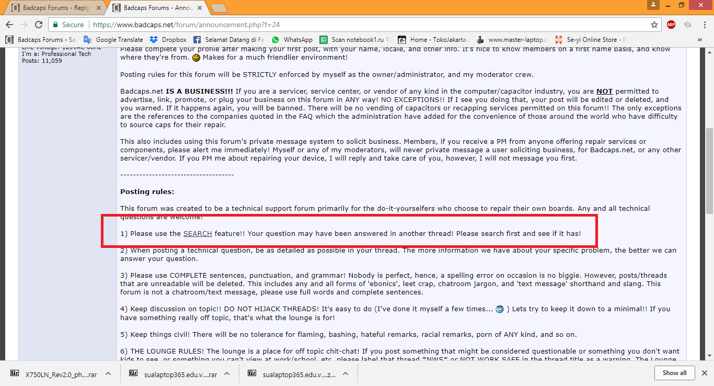Click the scrollbar up arrow
714x386 pixels.
click(709, 51)
